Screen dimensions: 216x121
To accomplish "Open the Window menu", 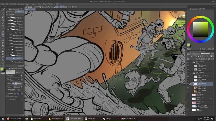I will [51, 4].
